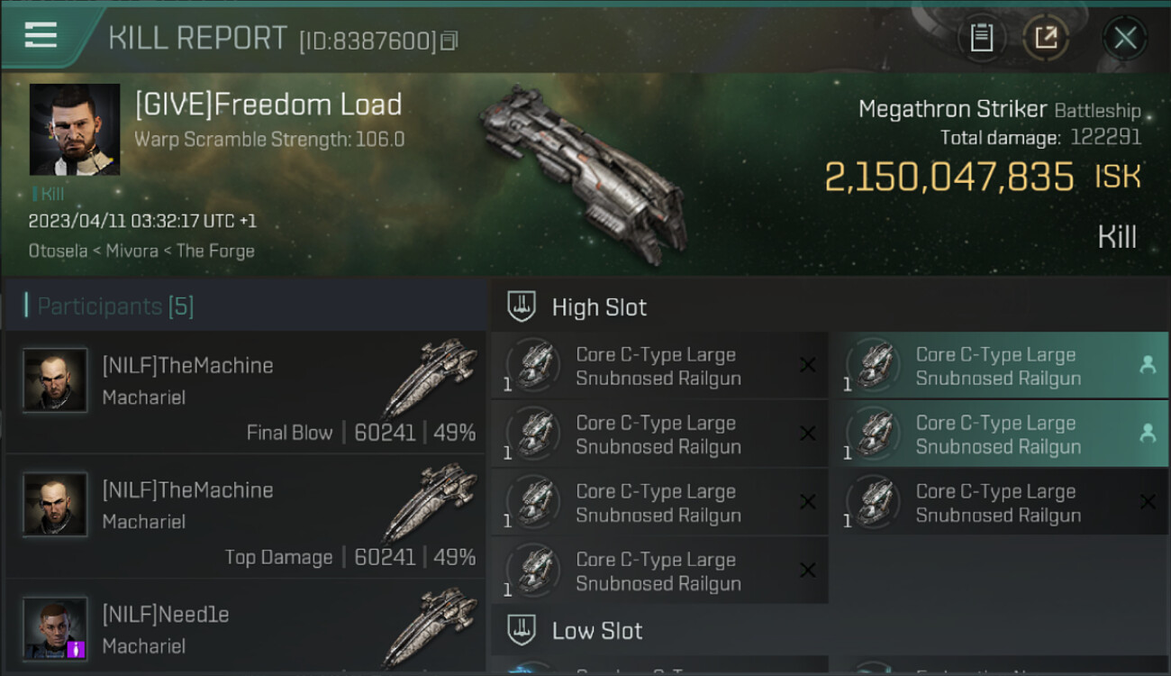1171x676 pixels.
Task: Share the kill report externally
Action: pyautogui.click(x=1046, y=38)
